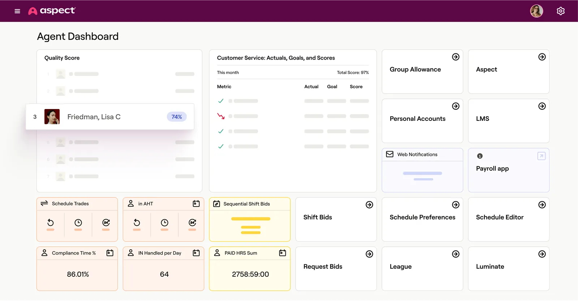Open Shift Bids arrow icon
Screen dimensions: 578x301
click(370, 205)
